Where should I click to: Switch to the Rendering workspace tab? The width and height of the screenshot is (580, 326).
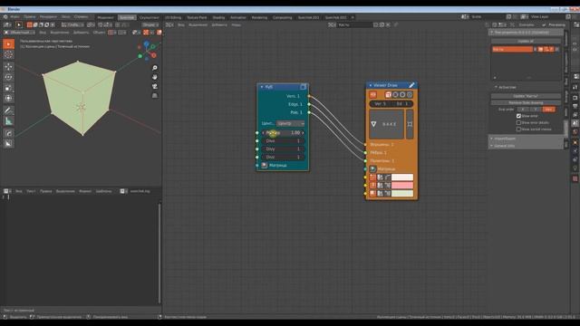(259, 17)
